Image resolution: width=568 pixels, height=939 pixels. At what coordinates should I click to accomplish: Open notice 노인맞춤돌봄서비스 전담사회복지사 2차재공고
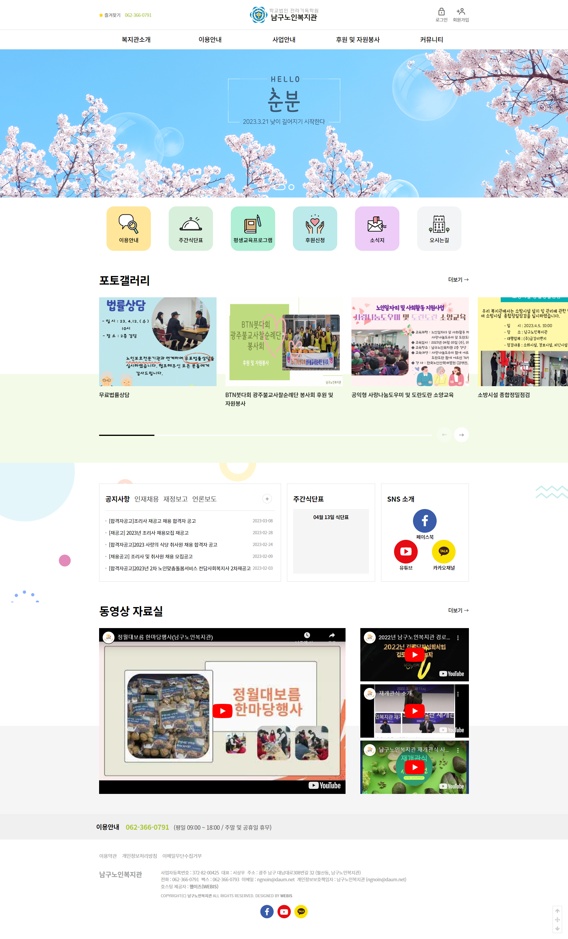(180, 568)
